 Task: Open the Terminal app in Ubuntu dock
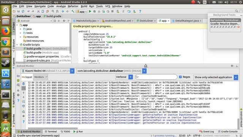6,94
